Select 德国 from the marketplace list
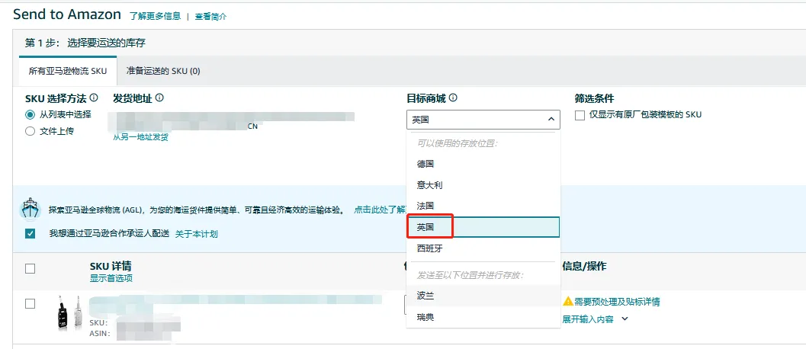Screen dimensions: 806x349 (x=425, y=164)
